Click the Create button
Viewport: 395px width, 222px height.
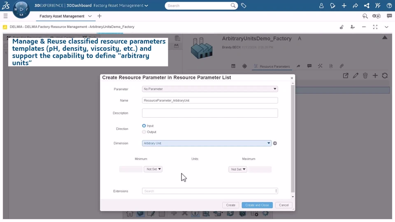click(x=230, y=205)
